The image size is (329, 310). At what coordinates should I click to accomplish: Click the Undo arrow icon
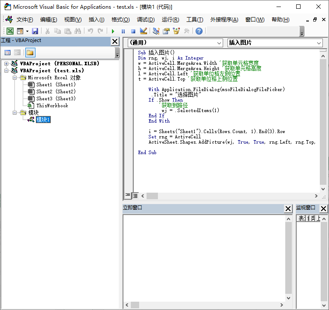[91, 31]
